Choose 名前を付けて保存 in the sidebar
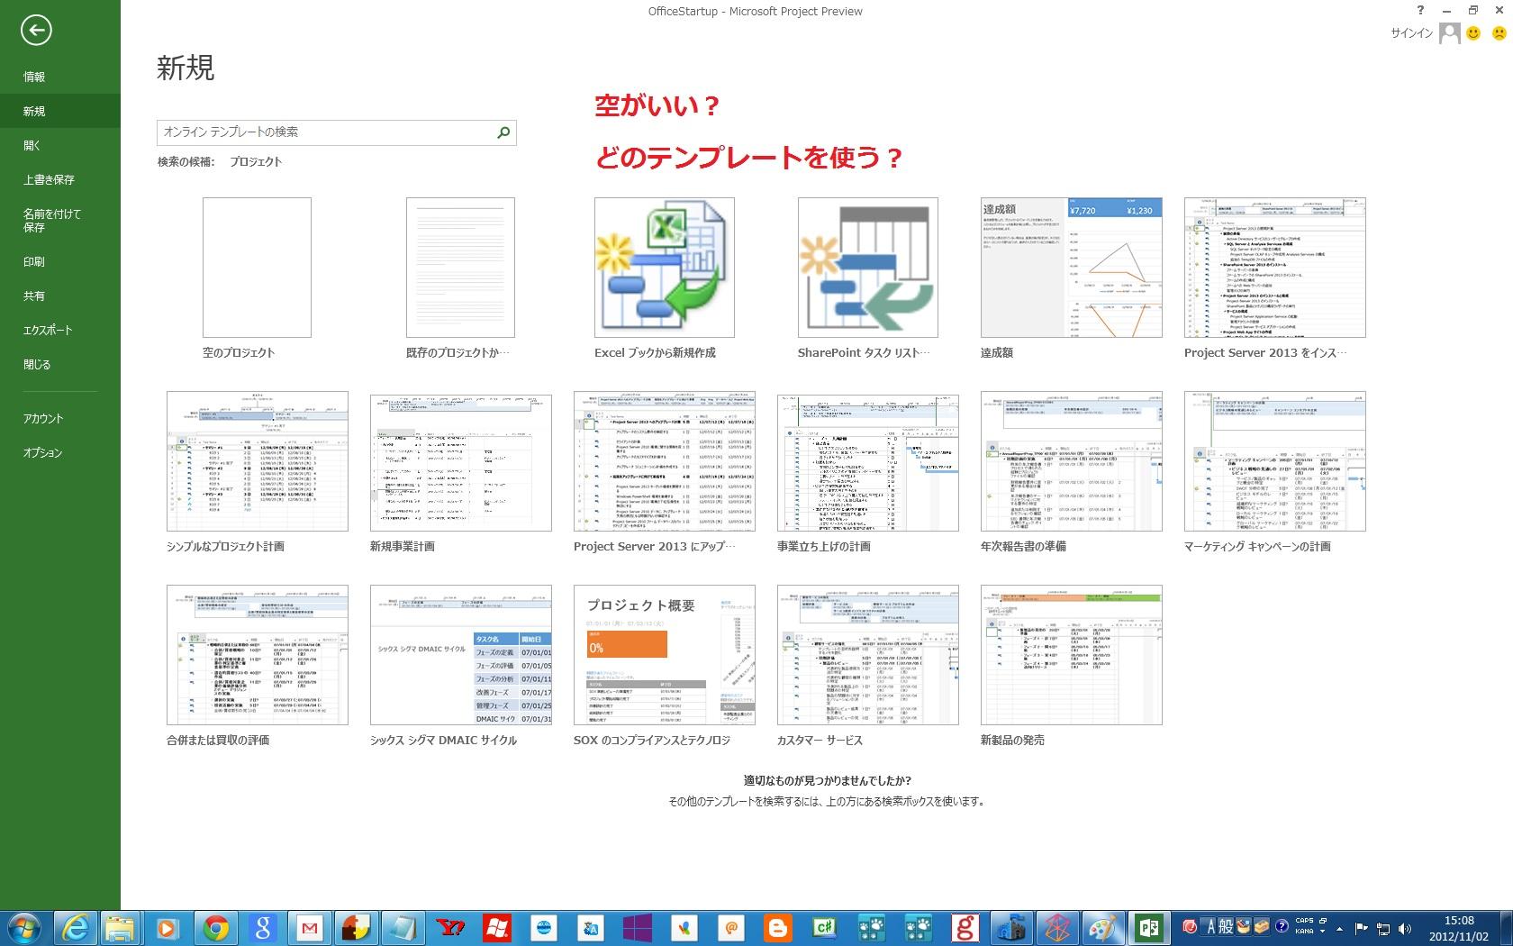The image size is (1513, 946). [x=60, y=221]
